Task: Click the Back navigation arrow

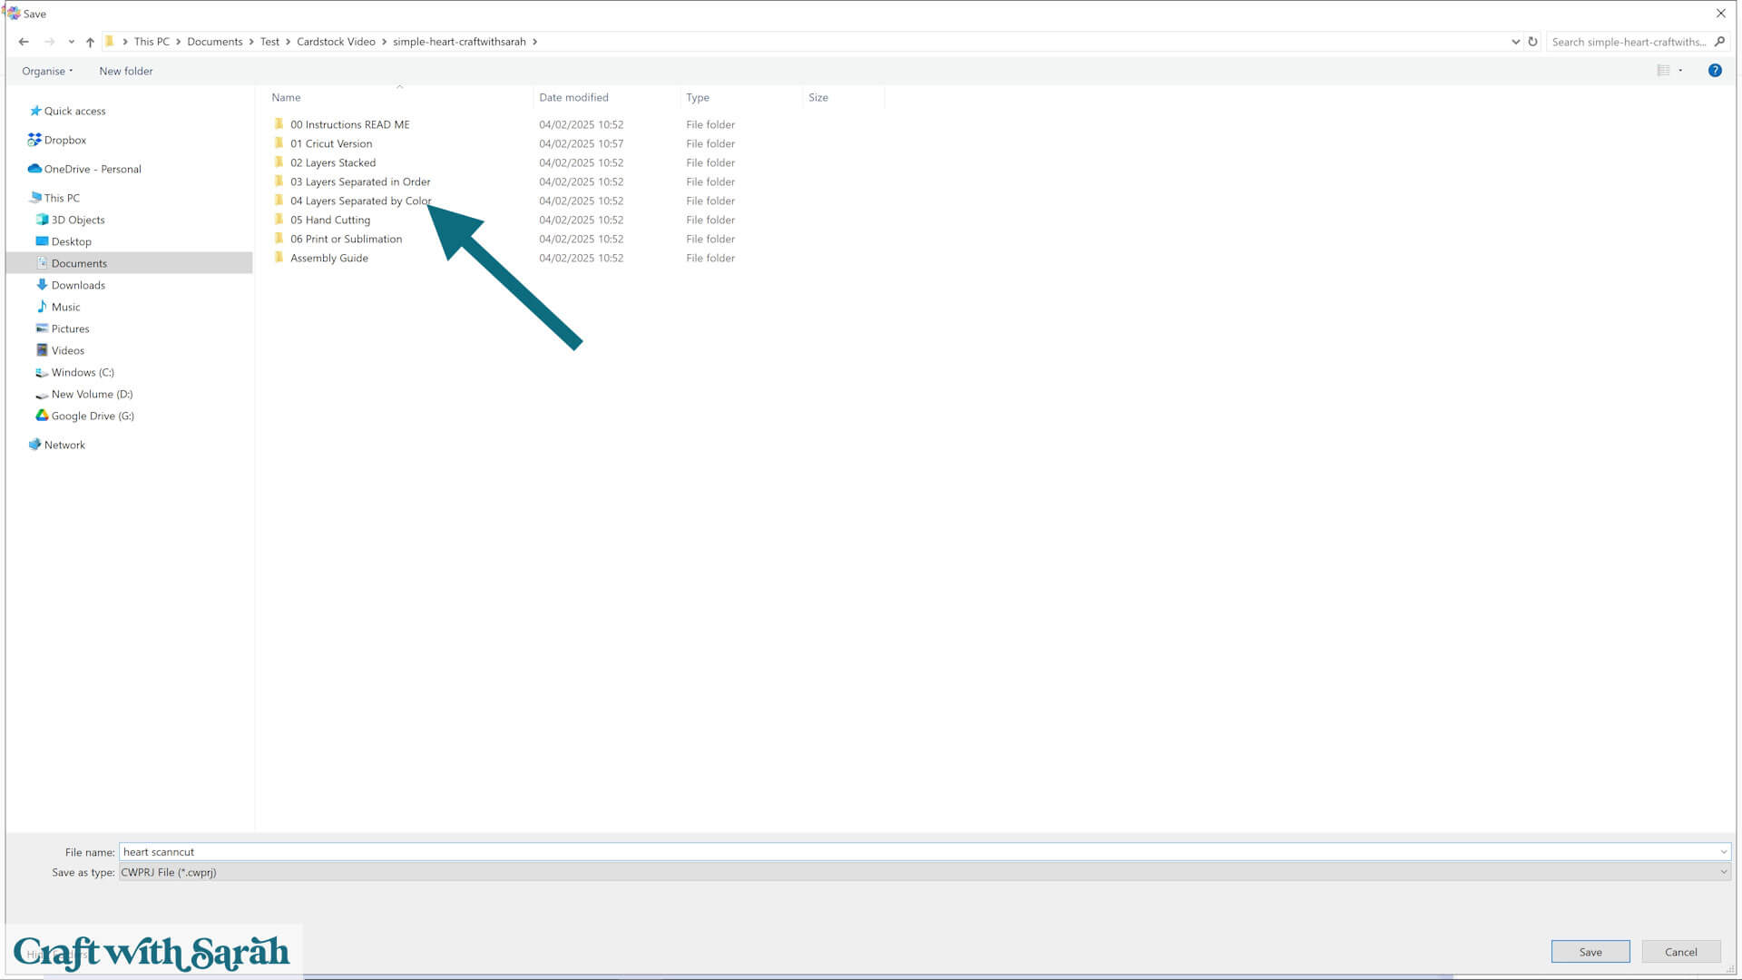Action: click(24, 42)
